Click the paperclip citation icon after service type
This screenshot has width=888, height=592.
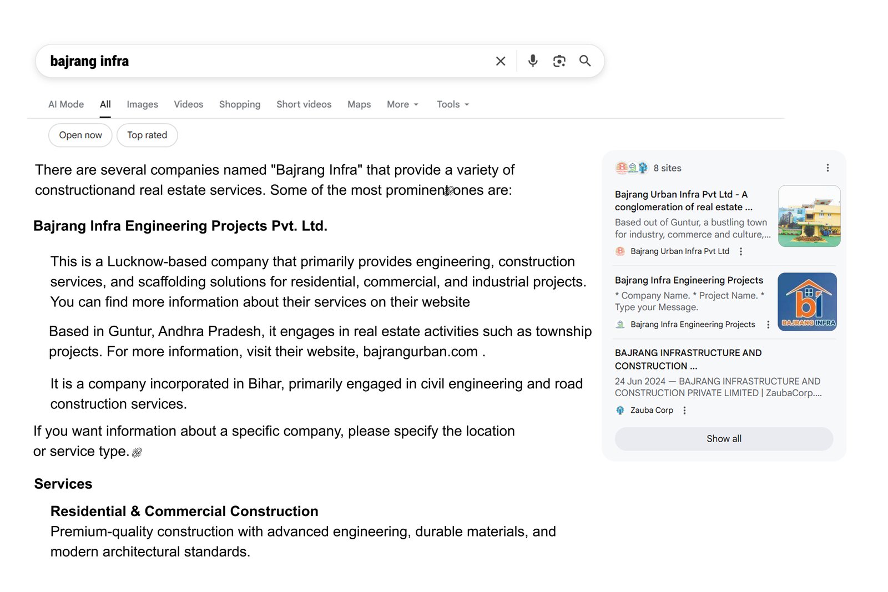click(x=137, y=452)
